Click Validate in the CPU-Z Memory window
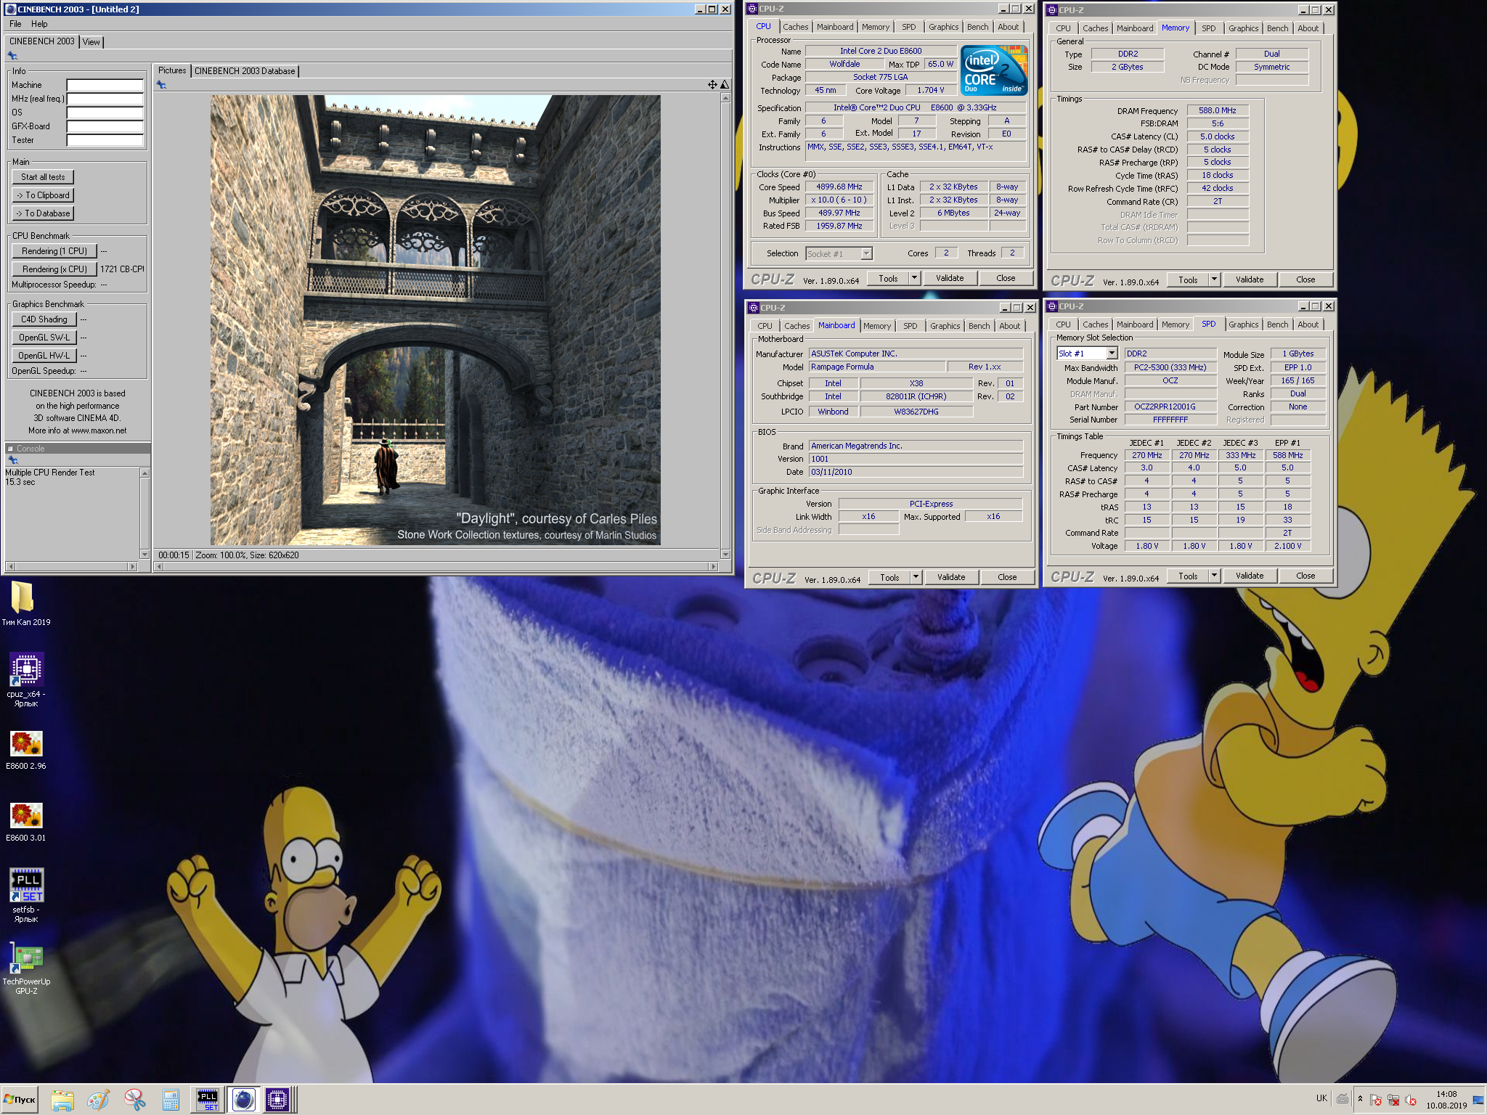The image size is (1487, 1115). (x=1250, y=279)
